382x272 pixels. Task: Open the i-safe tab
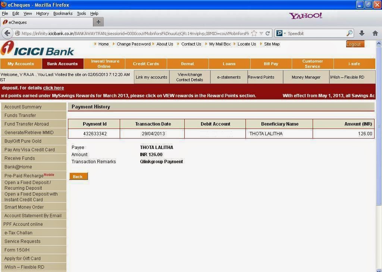(x=354, y=64)
